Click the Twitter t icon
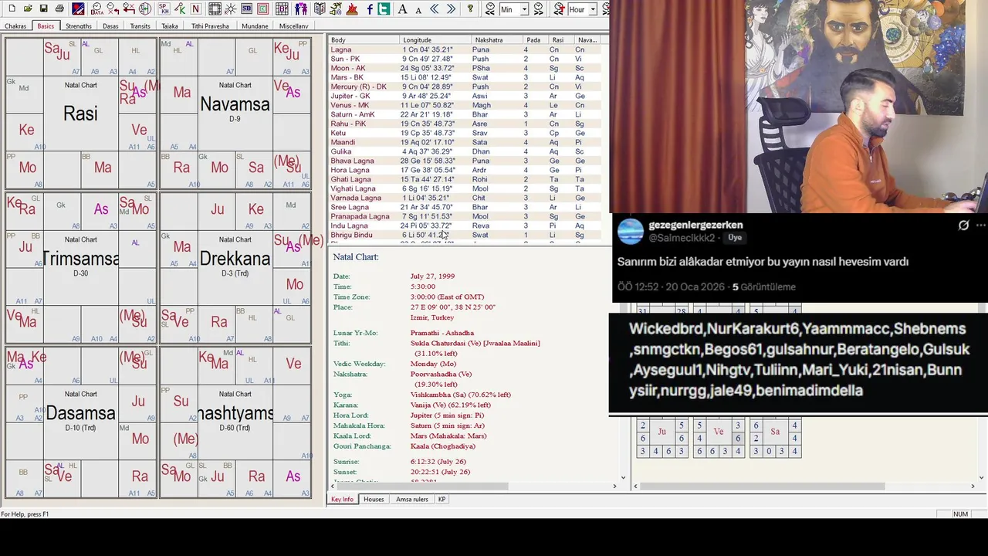 click(x=384, y=8)
